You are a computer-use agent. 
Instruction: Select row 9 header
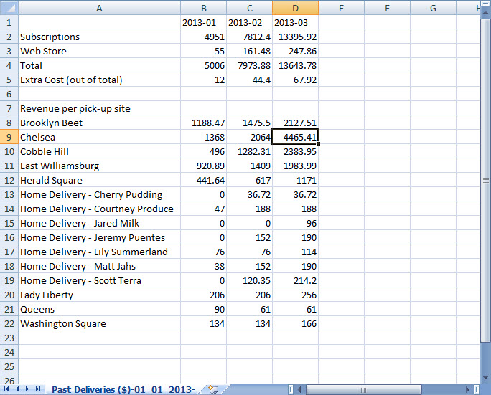coord(9,137)
